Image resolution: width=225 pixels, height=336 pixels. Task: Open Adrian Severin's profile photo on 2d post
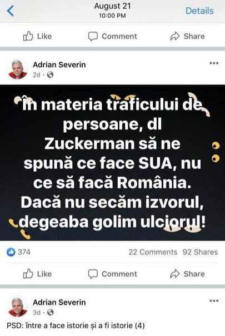[18, 69]
